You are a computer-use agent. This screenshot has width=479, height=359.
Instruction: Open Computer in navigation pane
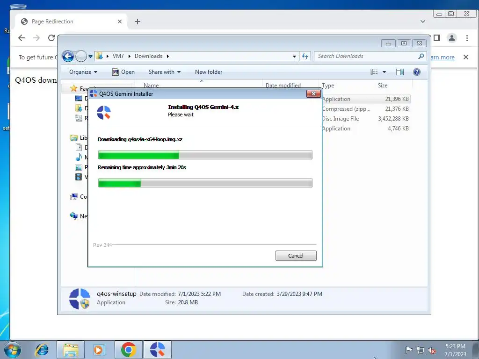click(79, 197)
